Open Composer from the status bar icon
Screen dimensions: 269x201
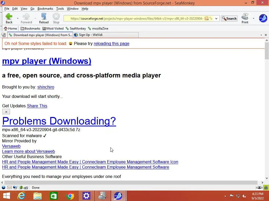[x=15, y=188]
